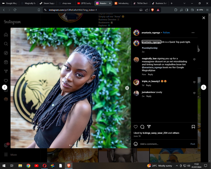Like the jumakevince comment
Screen dimensions: 211x169
194,93
